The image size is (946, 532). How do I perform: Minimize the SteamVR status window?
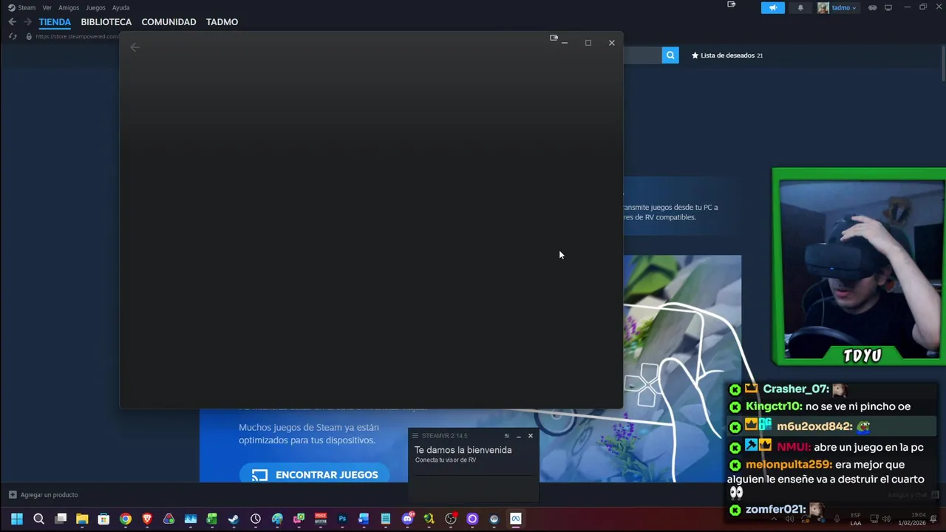tap(518, 436)
